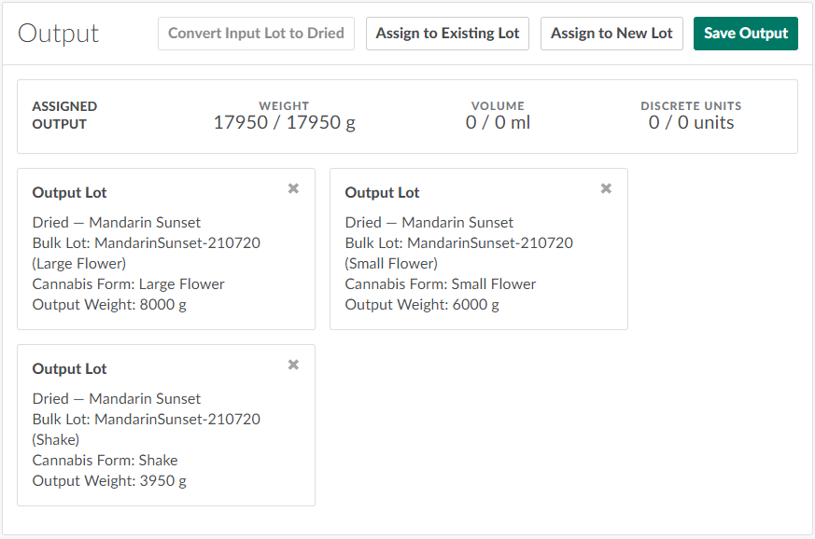Screen dimensions: 815x539
Task: Select the Assigned Output label
Action: (64, 115)
